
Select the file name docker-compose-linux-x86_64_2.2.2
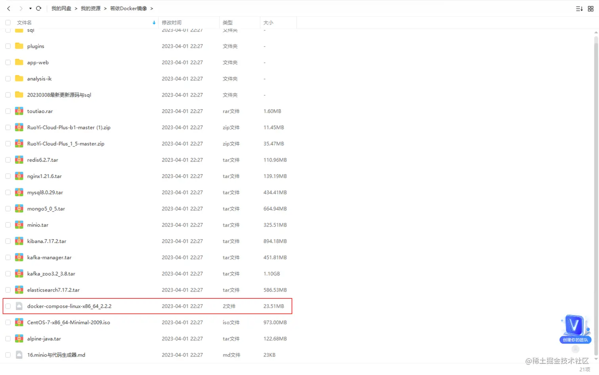pyautogui.click(x=69, y=306)
